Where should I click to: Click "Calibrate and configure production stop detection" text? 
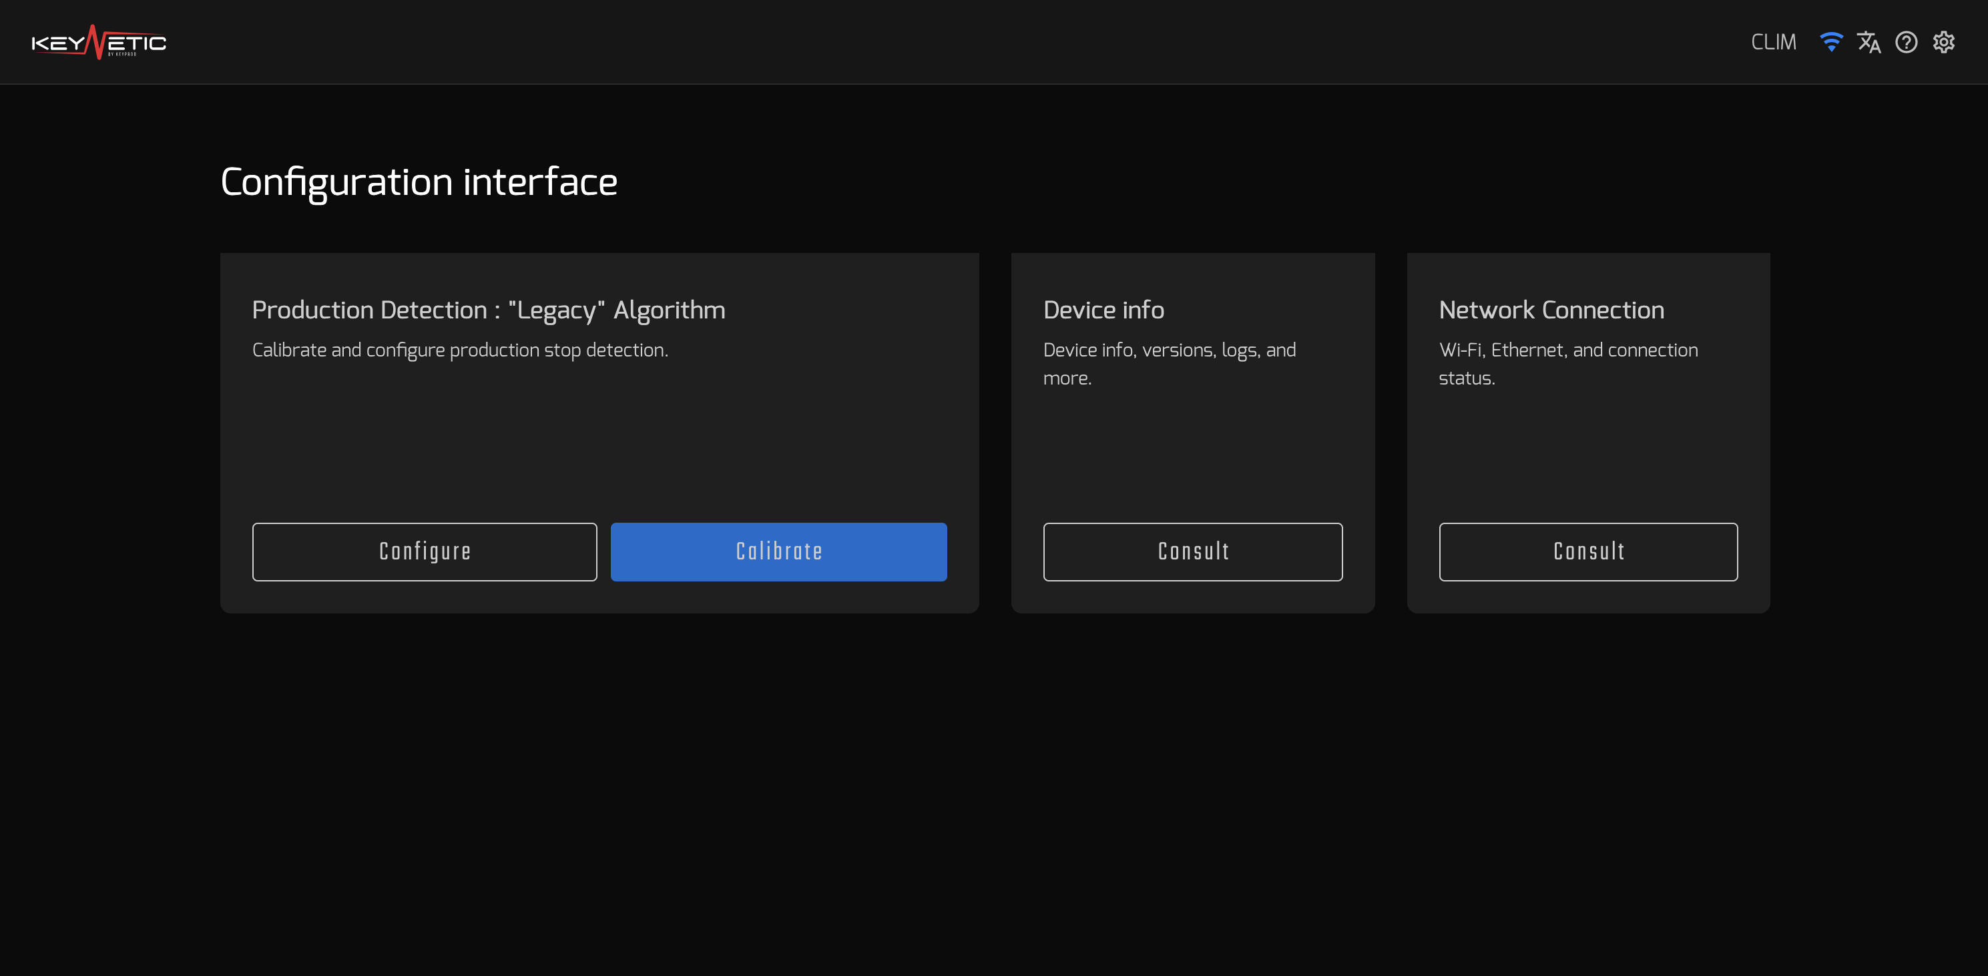(460, 350)
